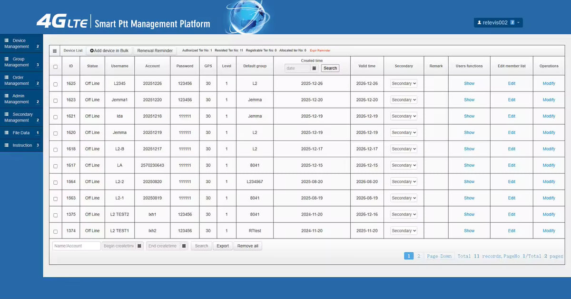Click the 4G LTE logo
571x299 pixels.
61,22
